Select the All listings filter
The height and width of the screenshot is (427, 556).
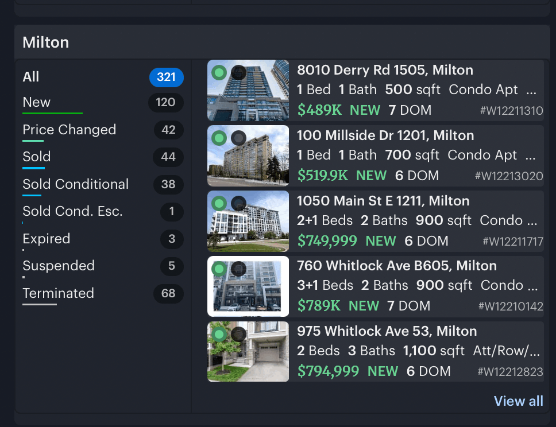pyautogui.click(x=103, y=77)
